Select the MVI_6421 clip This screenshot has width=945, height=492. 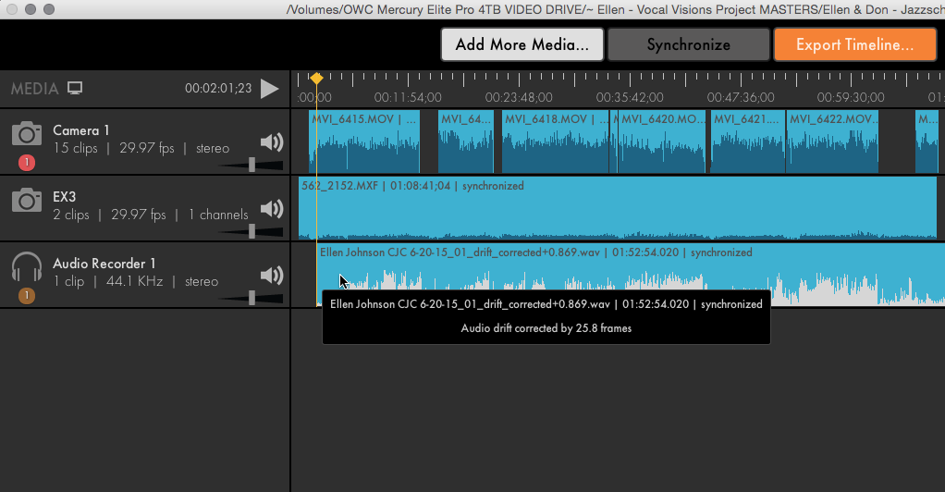coord(748,142)
